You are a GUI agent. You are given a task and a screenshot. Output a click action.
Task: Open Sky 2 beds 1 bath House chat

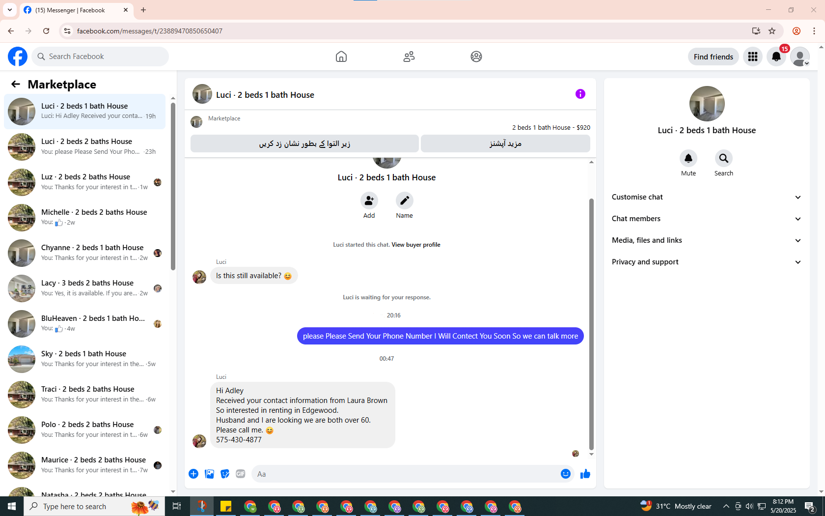pyautogui.click(x=84, y=359)
